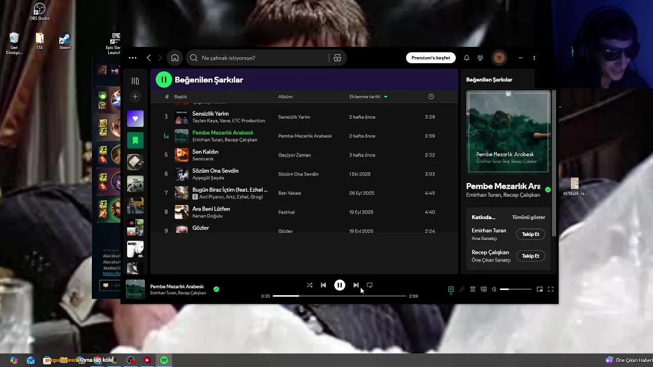Open artist 'Semicenk' link
Viewport: 653px width, 367px height.
pos(203,159)
